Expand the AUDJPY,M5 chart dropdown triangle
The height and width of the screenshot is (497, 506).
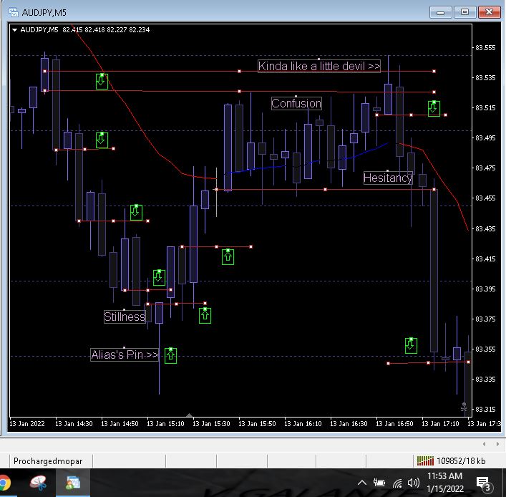point(14,30)
